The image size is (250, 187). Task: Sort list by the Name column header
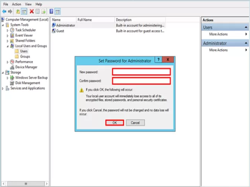[x=64, y=20]
